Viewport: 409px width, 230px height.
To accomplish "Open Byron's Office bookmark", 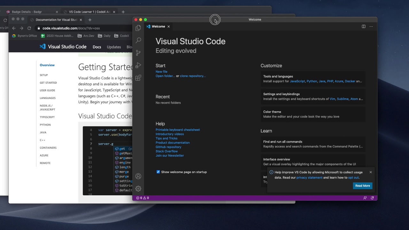I will point(24,36).
